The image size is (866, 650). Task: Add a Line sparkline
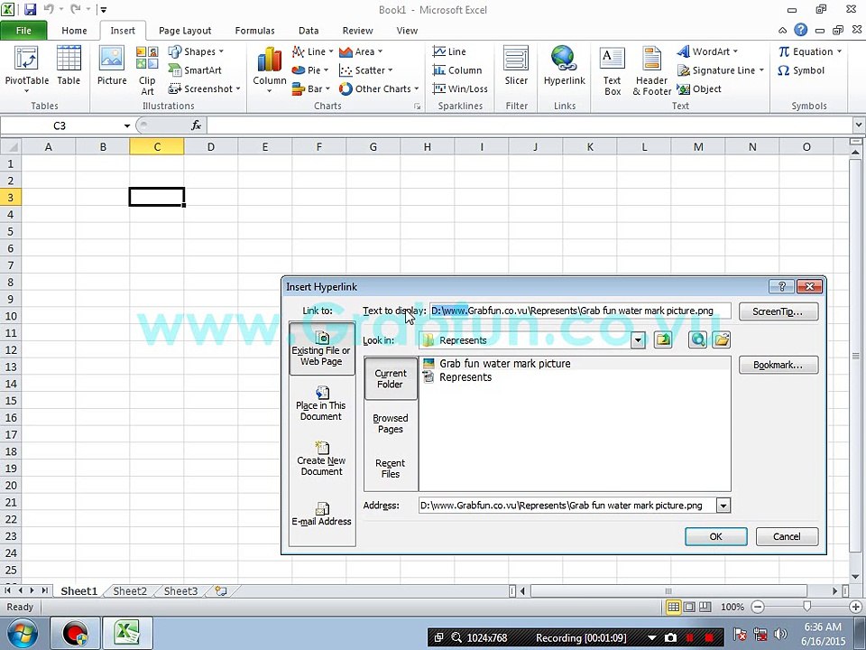click(x=449, y=51)
